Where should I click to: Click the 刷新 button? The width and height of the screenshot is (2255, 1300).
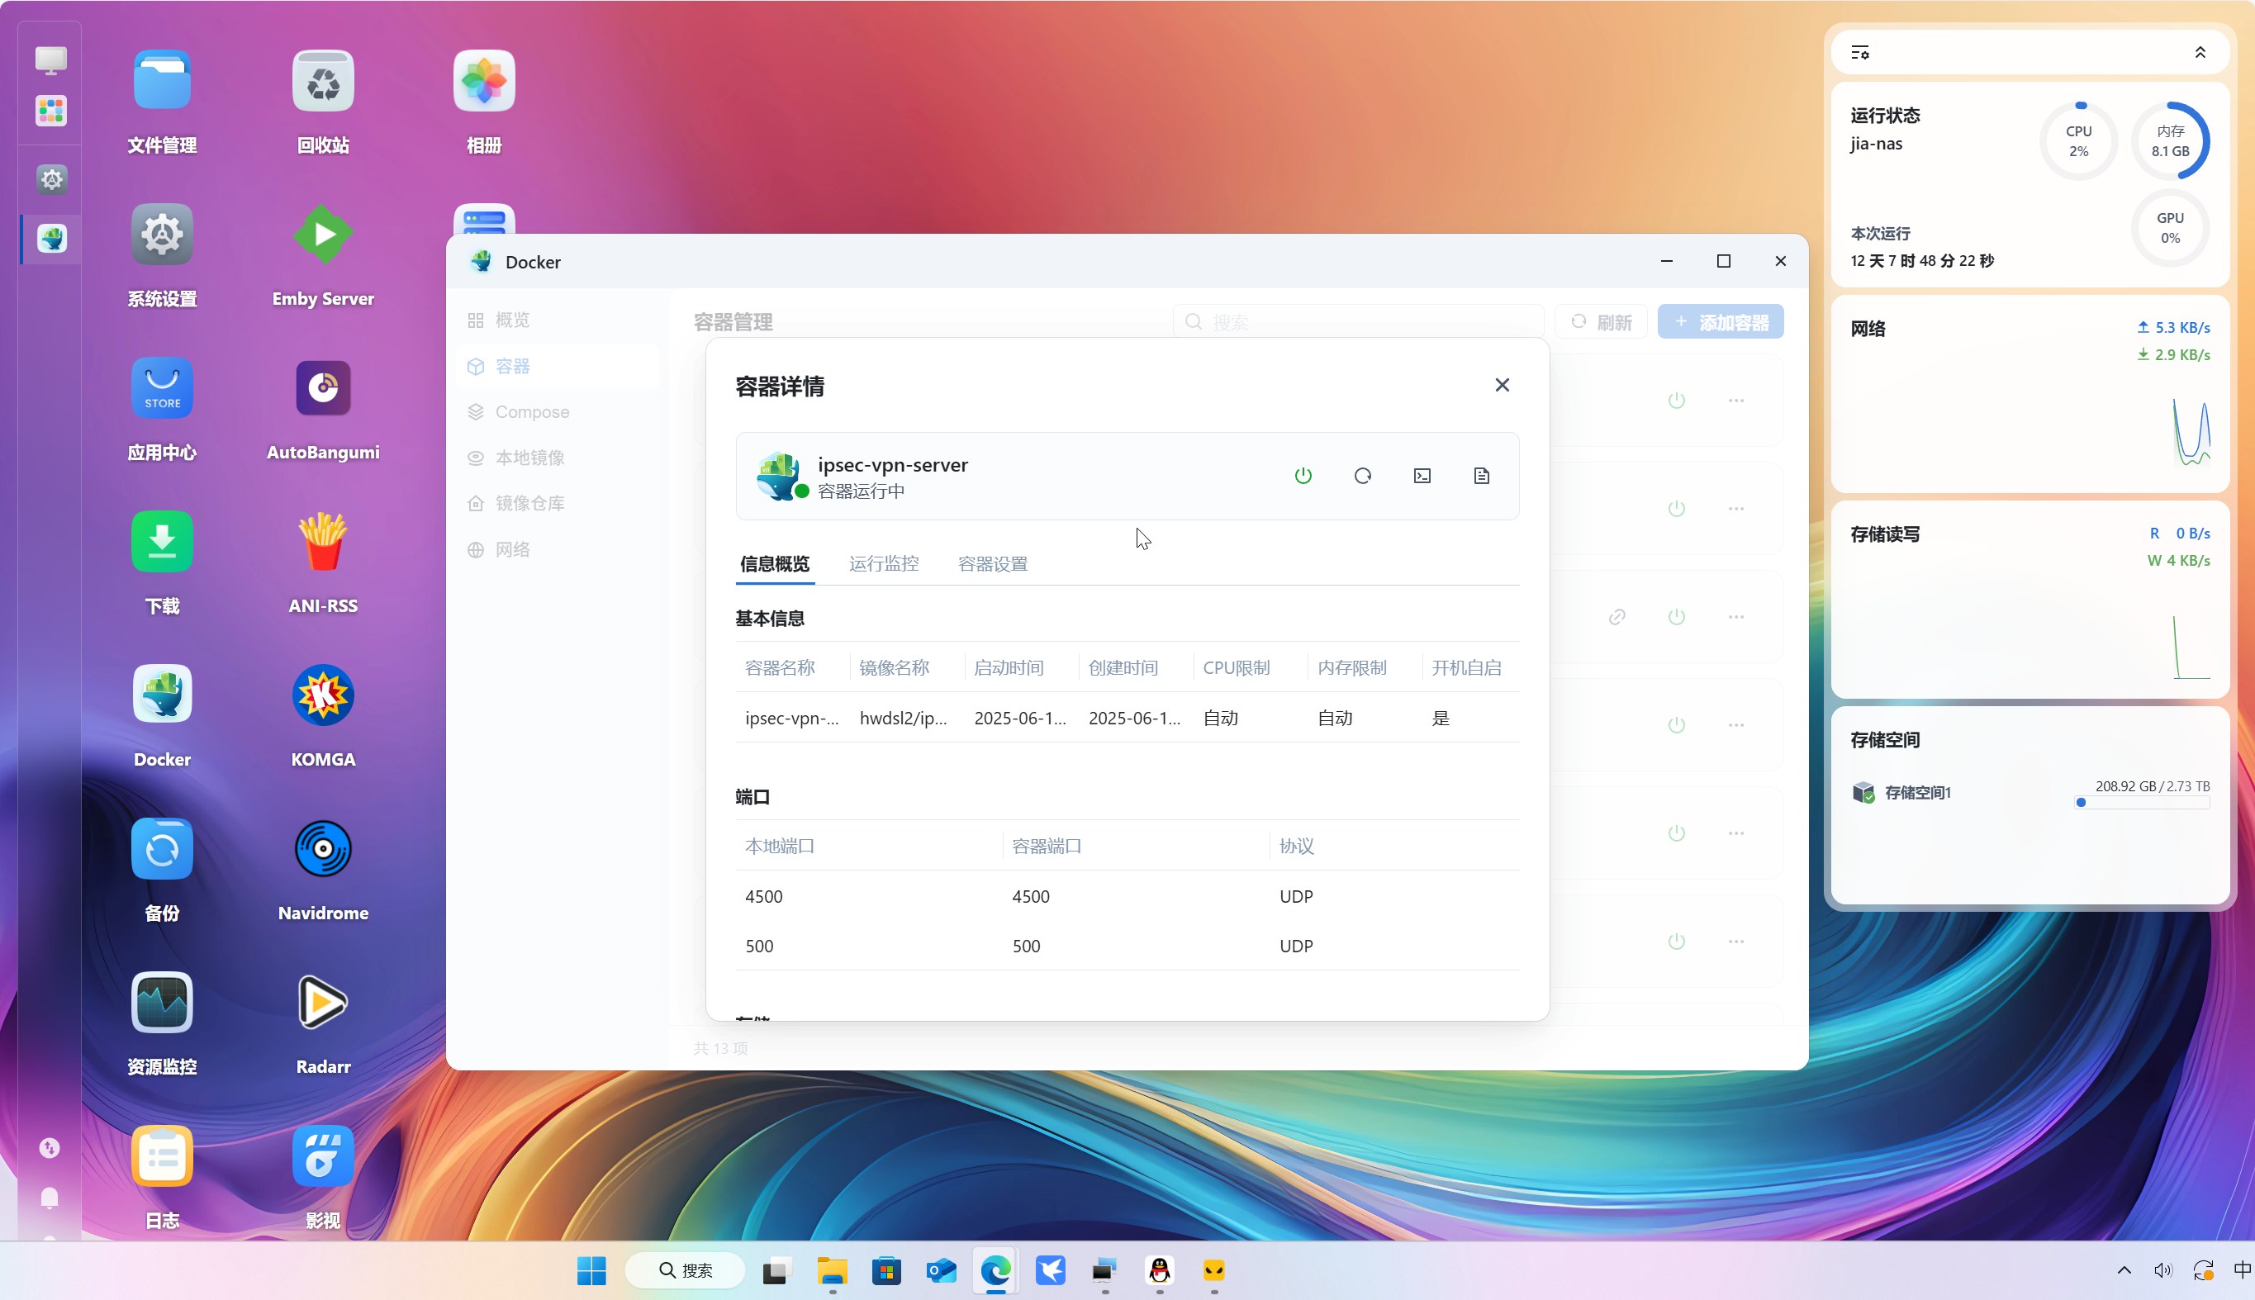1601,322
